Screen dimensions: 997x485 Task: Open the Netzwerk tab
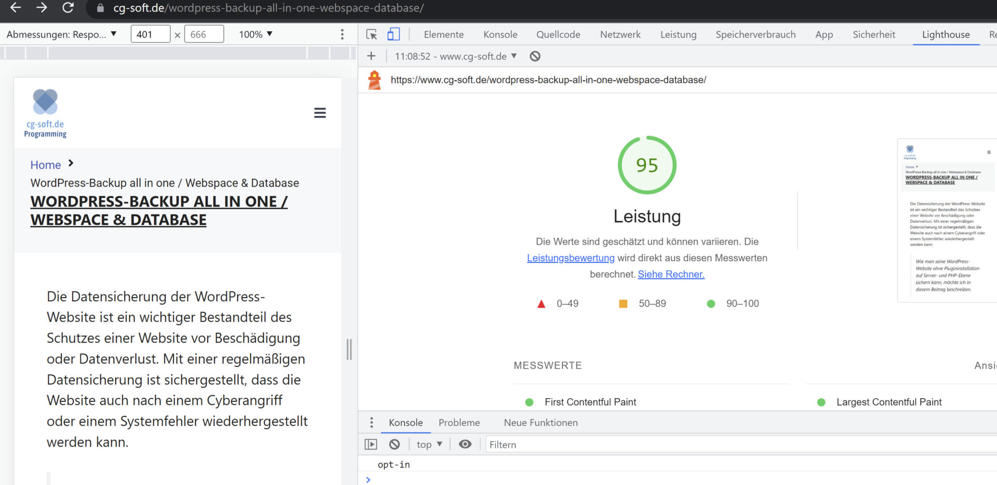pyautogui.click(x=620, y=34)
